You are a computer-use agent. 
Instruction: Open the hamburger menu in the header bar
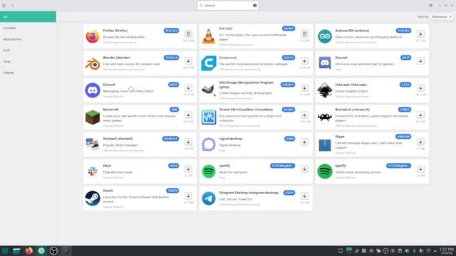pos(430,5)
